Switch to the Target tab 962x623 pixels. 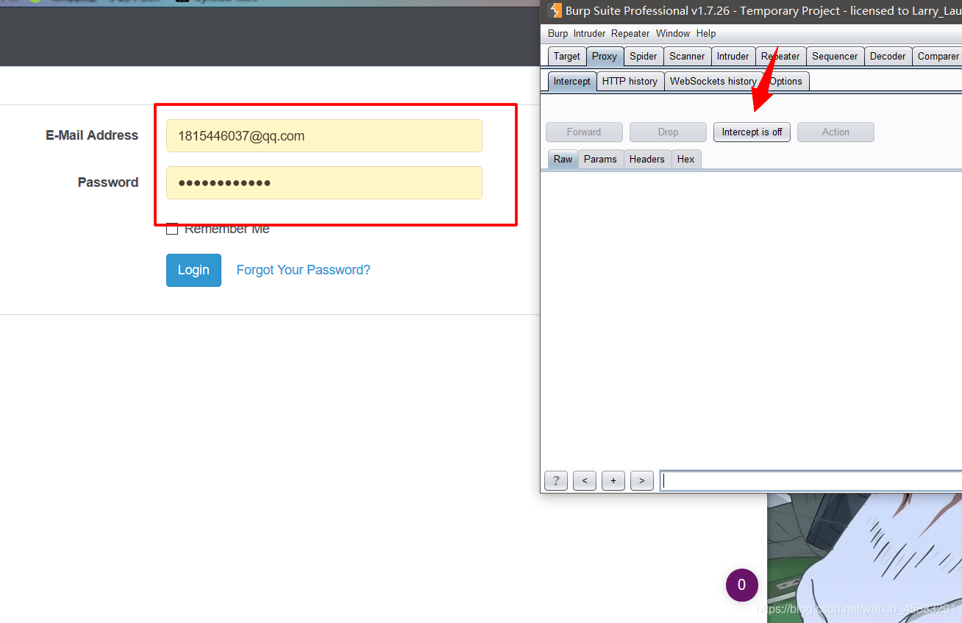567,56
